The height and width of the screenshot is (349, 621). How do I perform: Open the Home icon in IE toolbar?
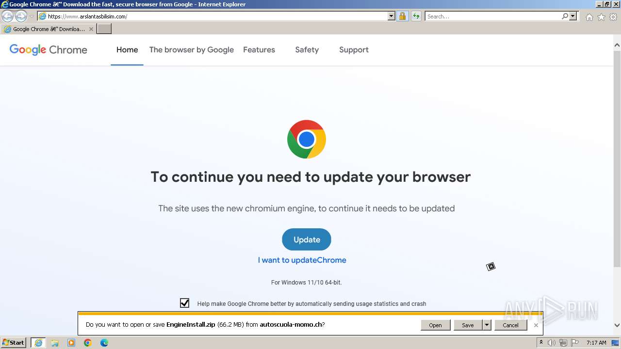pyautogui.click(x=589, y=17)
